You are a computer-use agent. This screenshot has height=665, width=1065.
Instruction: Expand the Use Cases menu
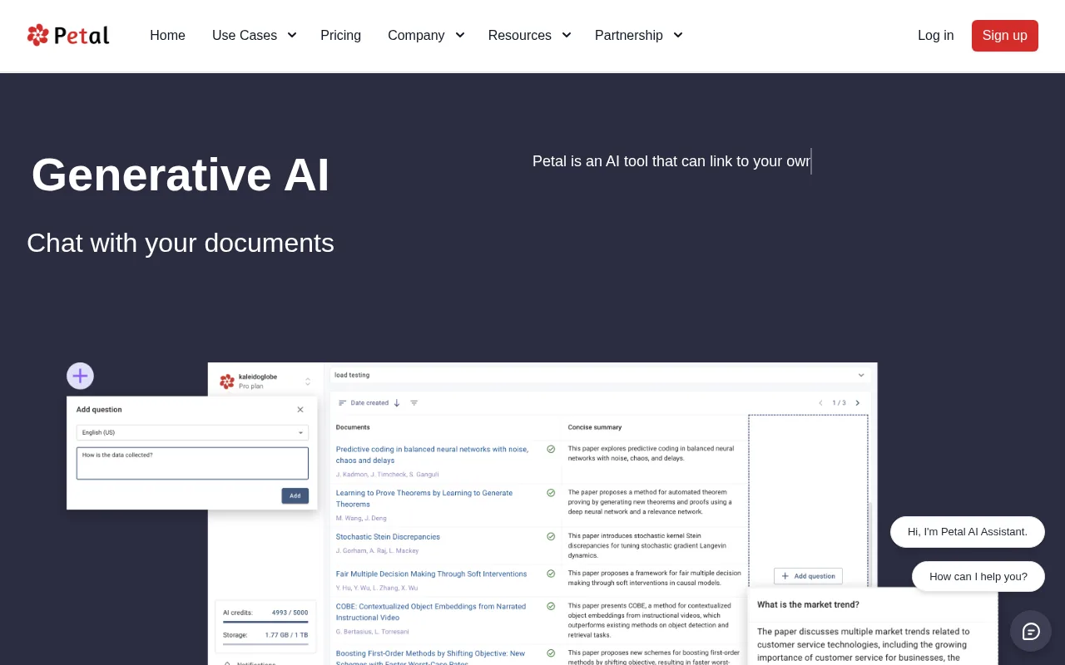pos(254,35)
